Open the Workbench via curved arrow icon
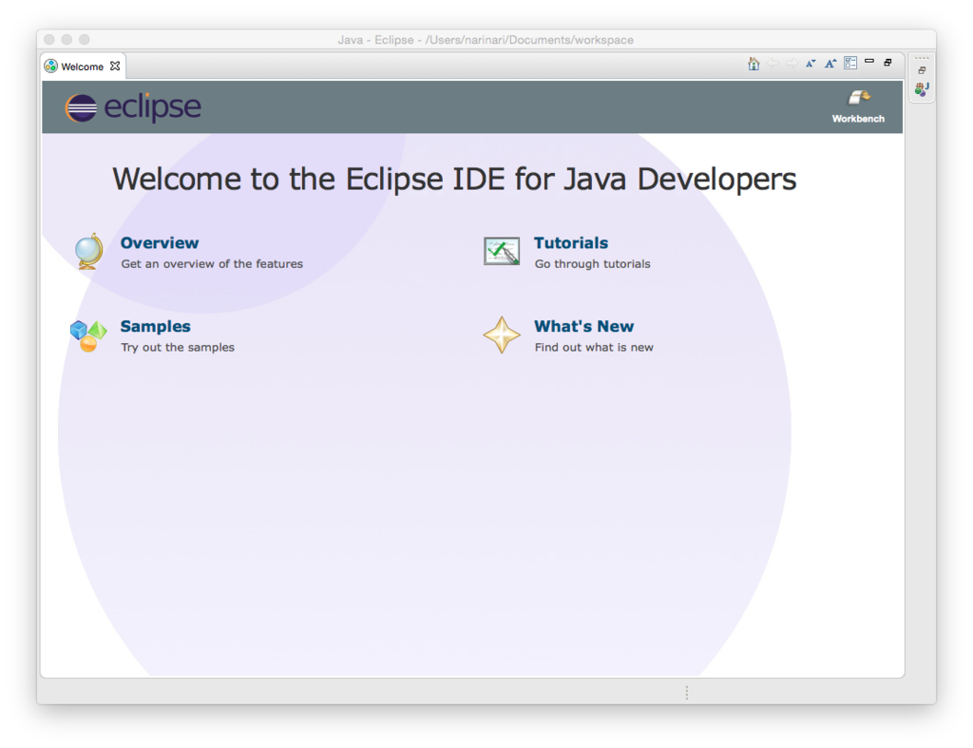Screen dimensions: 973x748 coord(859,98)
